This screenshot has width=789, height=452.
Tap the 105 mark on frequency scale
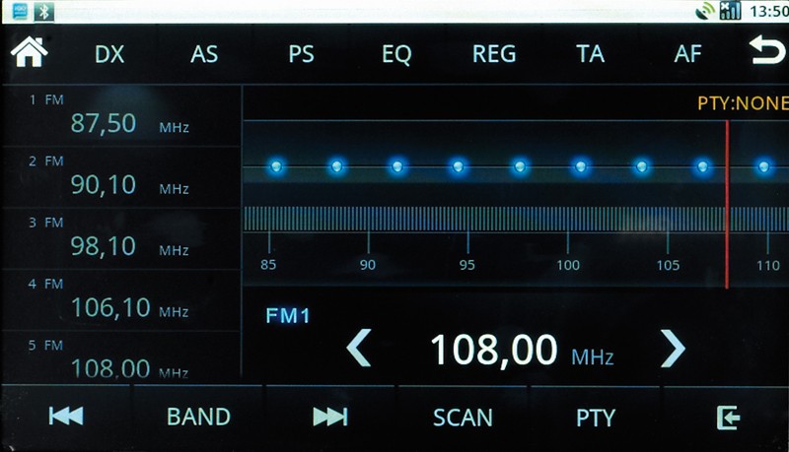668,265
